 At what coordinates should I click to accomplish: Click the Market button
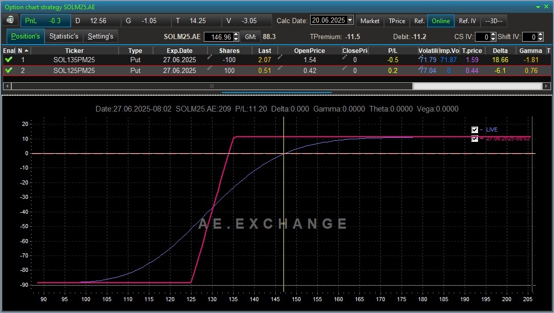click(x=370, y=21)
